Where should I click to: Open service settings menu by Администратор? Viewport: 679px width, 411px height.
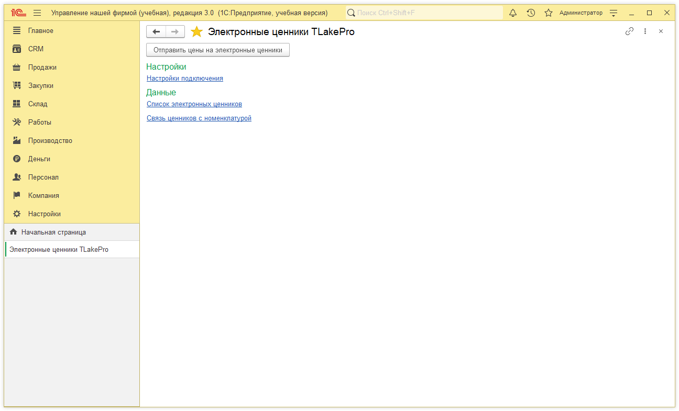point(614,13)
